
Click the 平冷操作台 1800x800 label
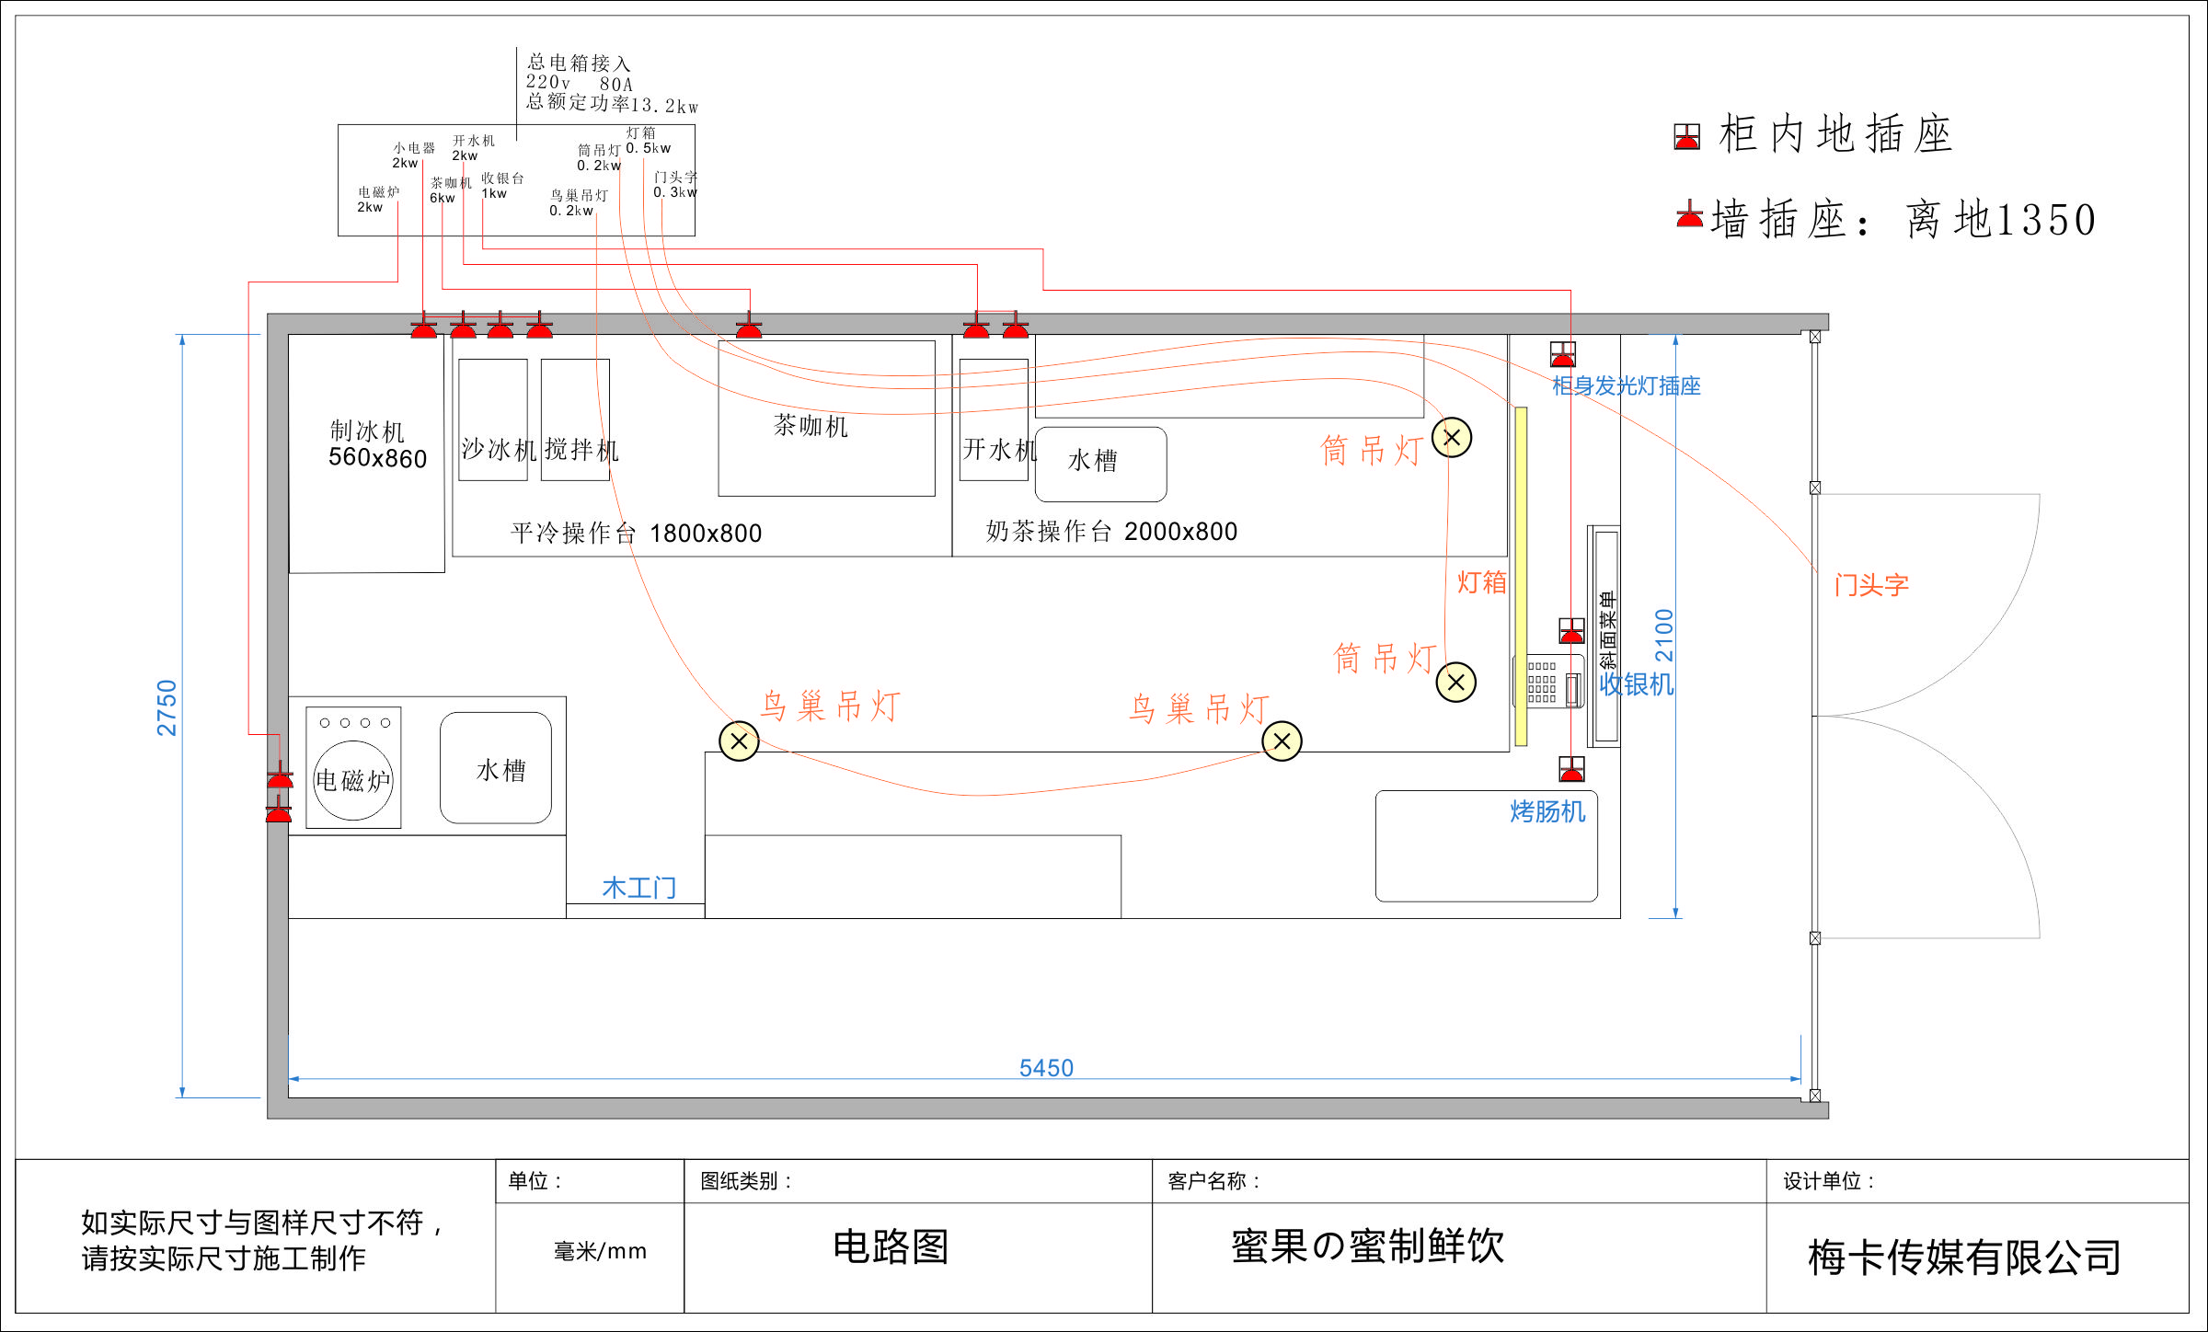point(636,533)
